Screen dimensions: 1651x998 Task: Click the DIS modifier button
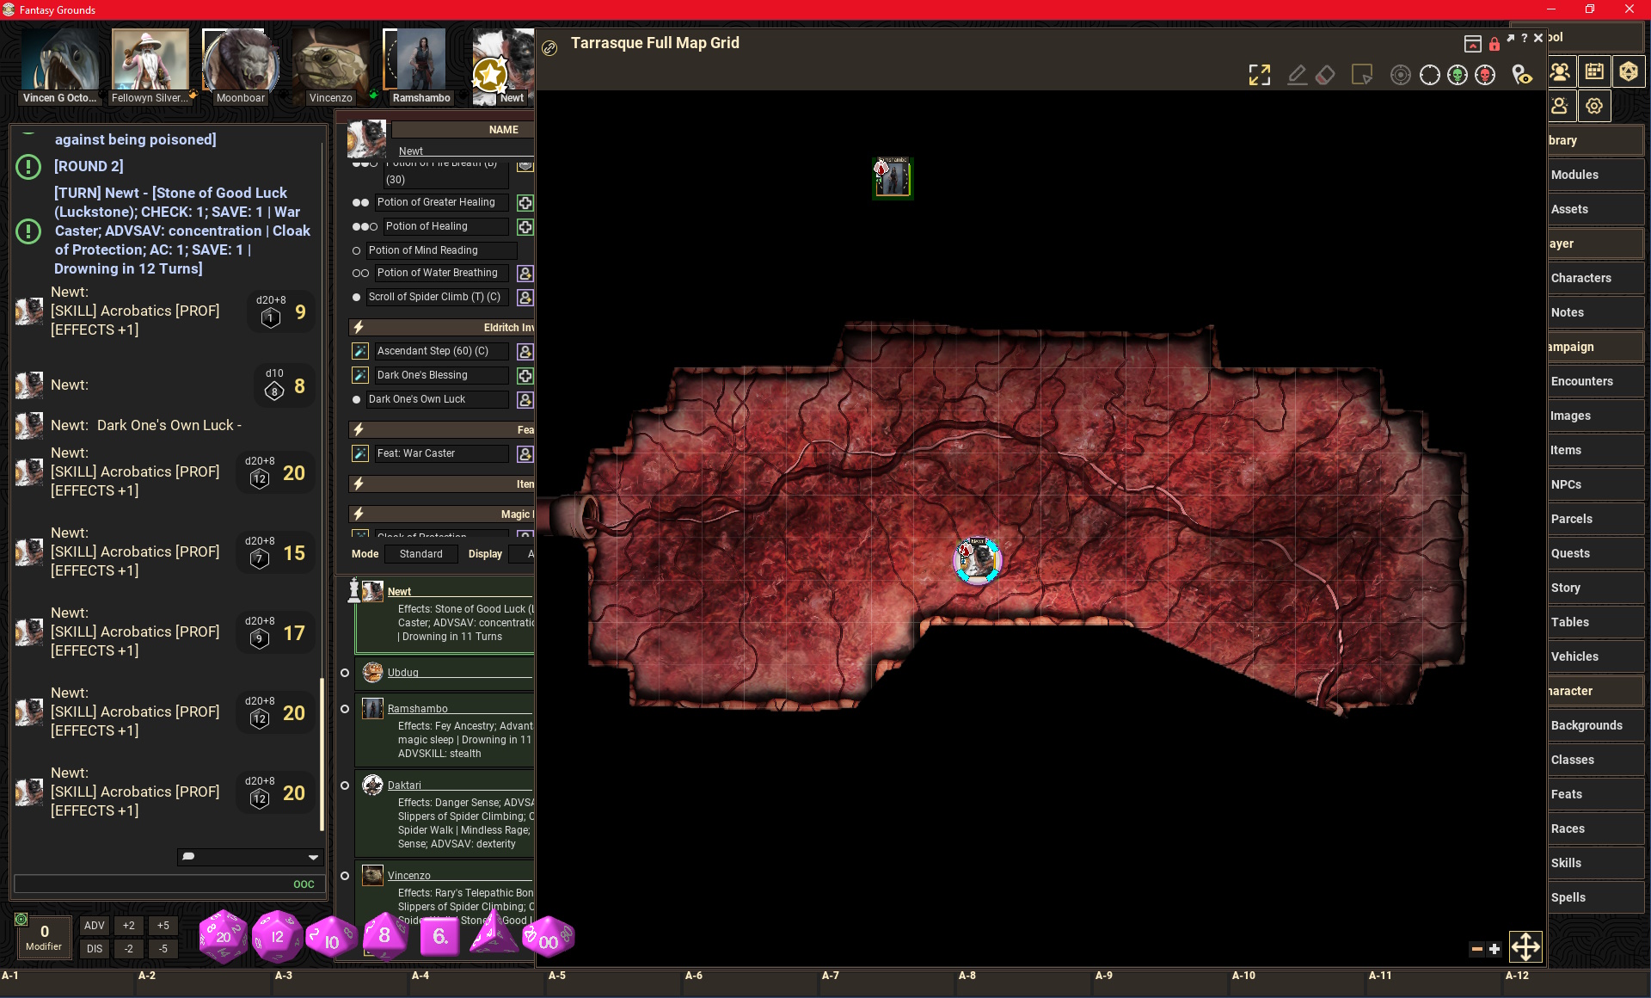[95, 949]
